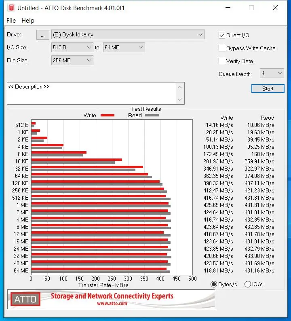Screen dimensions: 291x321
Task: Click the 374.08 MB/s read value
Action: [259, 176]
